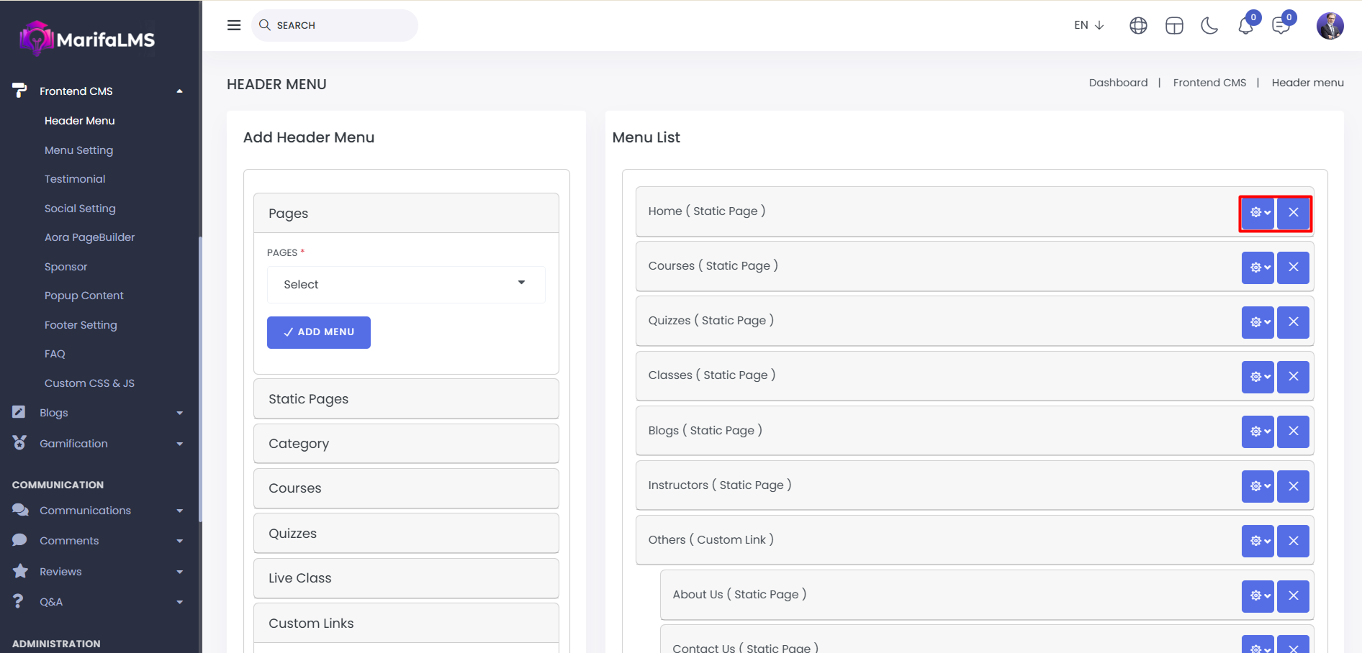Switch language using EN dropdown
The width and height of the screenshot is (1362, 653).
[x=1088, y=25]
